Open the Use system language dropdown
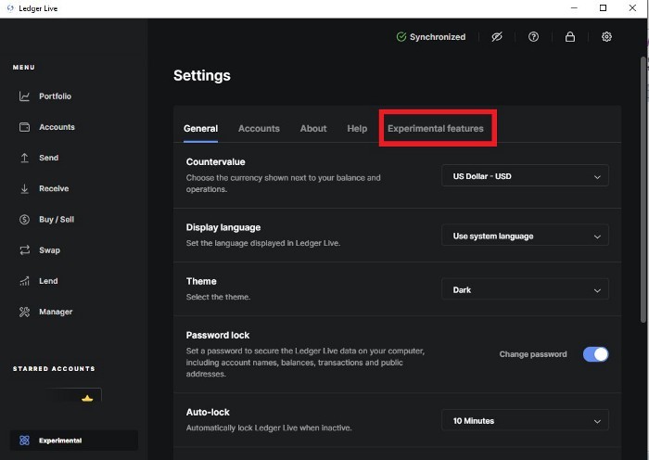This screenshot has width=649, height=460. coord(525,236)
